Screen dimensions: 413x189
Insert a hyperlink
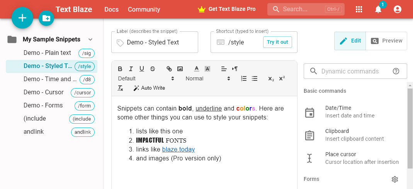coord(169,69)
